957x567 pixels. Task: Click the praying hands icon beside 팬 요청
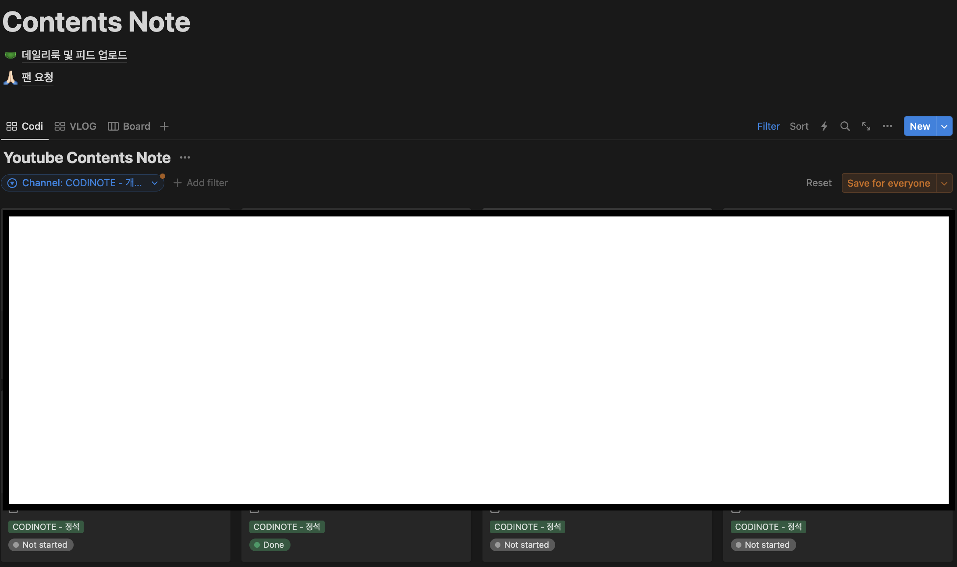point(11,78)
